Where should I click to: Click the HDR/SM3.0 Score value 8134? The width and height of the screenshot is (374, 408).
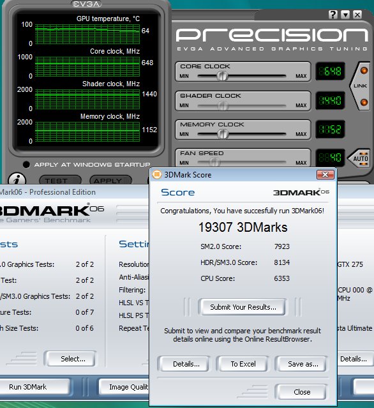point(282,262)
